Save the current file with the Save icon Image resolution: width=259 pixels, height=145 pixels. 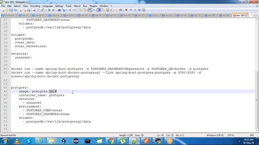(x=11, y=10)
